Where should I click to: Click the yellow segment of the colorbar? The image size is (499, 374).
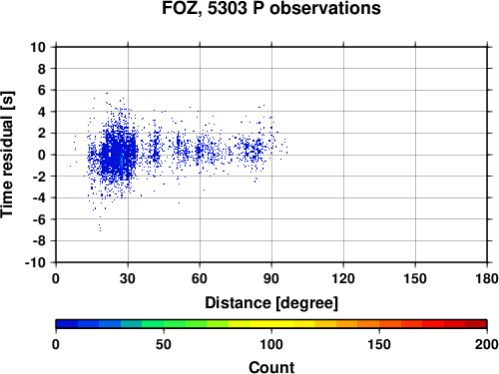(x=271, y=324)
